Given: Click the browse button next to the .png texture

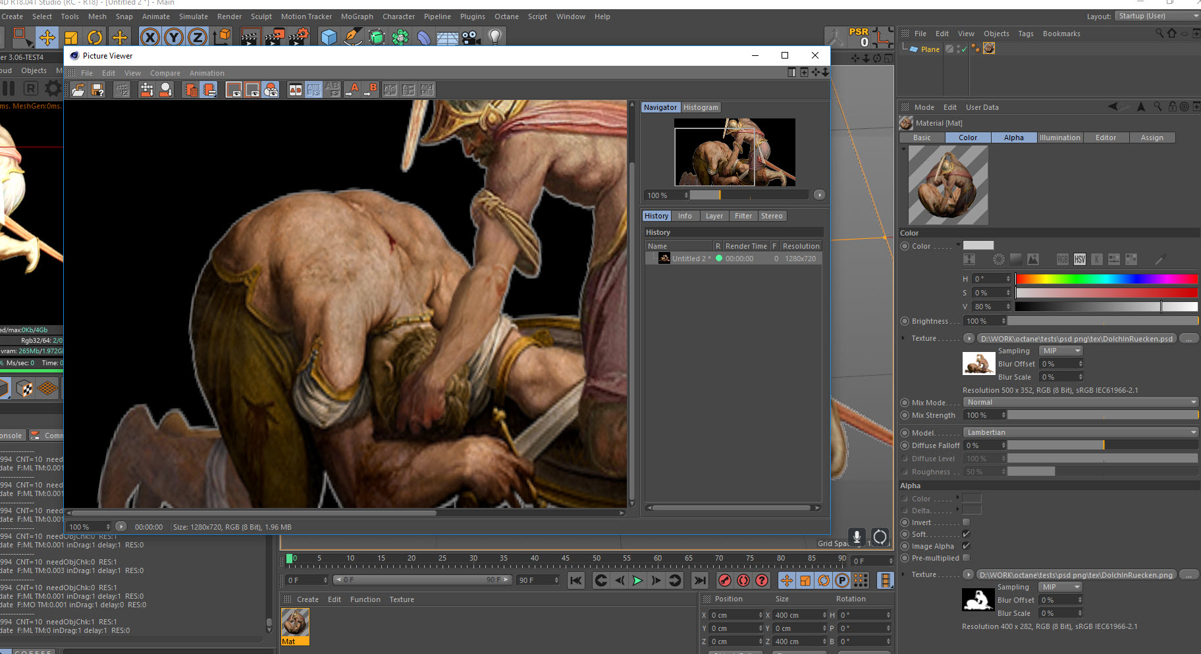Looking at the screenshot, I should (1188, 574).
